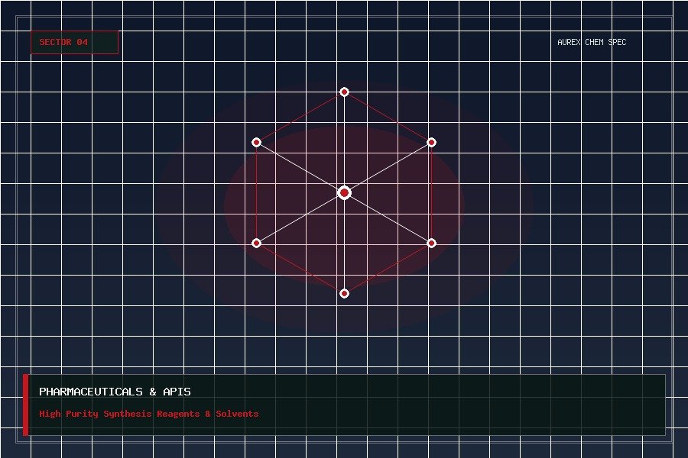Click the center node of the hexagon
Image resolution: width=688 pixels, height=458 pixels.
tap(345, 192)
